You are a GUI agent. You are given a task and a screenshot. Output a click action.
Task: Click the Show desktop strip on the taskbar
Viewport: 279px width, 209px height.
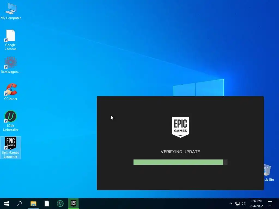tap(278, 204)
